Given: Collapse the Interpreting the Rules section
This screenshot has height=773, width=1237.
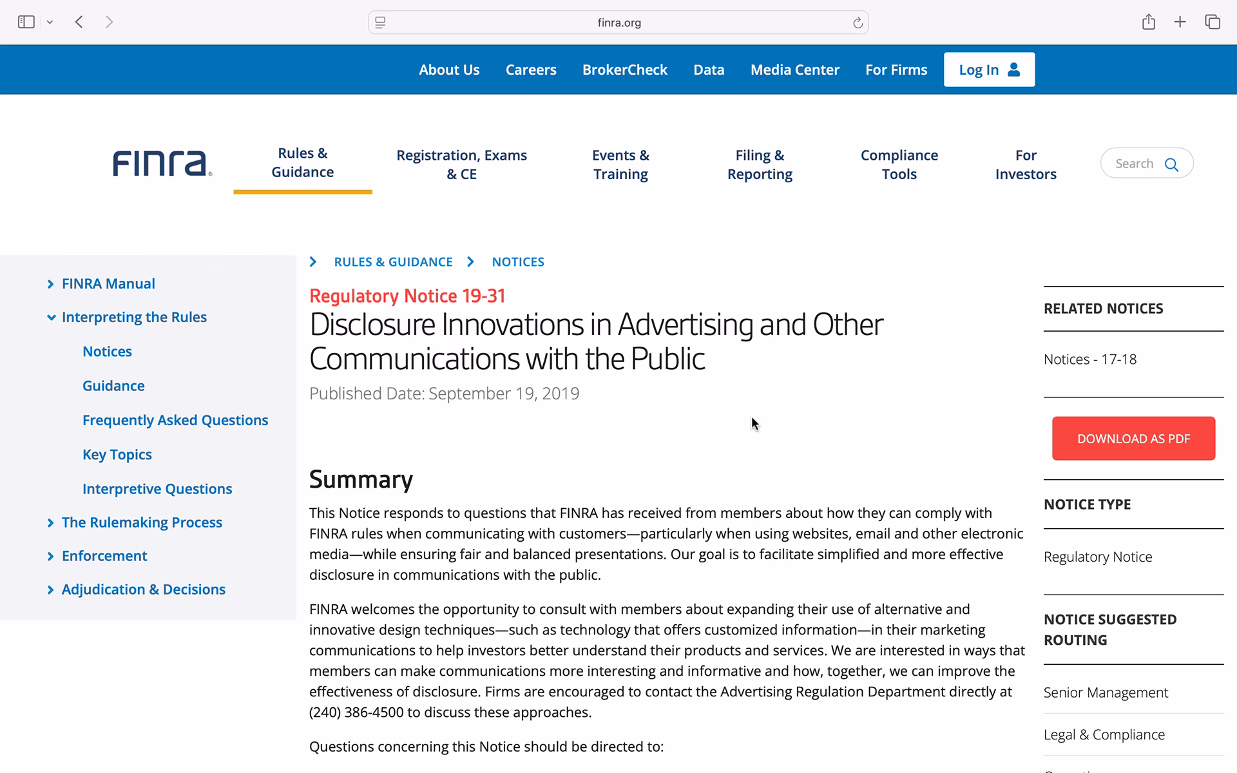Looking at the screenshot, I should coord(51,318).
